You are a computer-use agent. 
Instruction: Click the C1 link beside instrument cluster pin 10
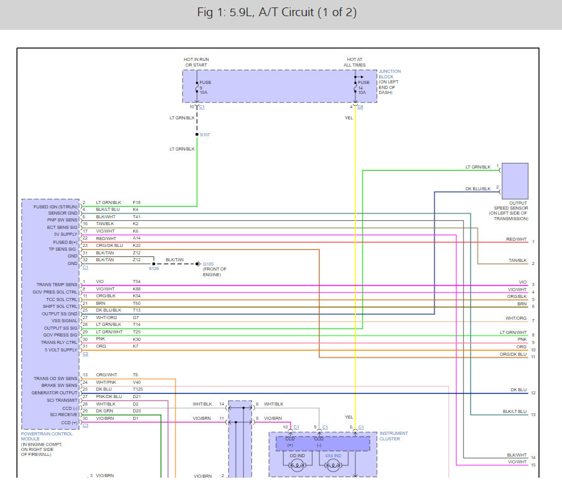[296, 427]
